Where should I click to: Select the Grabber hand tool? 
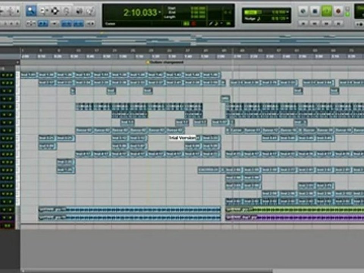click(x=67, y=11)
